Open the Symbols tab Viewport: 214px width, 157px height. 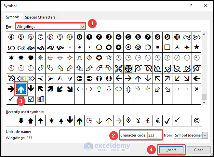click(x=13, y=17)
